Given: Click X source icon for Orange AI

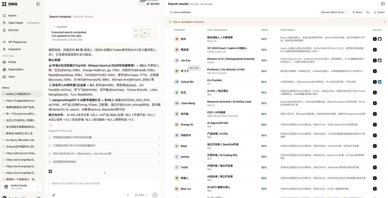Looking at the screenshot, I should 375,124.
